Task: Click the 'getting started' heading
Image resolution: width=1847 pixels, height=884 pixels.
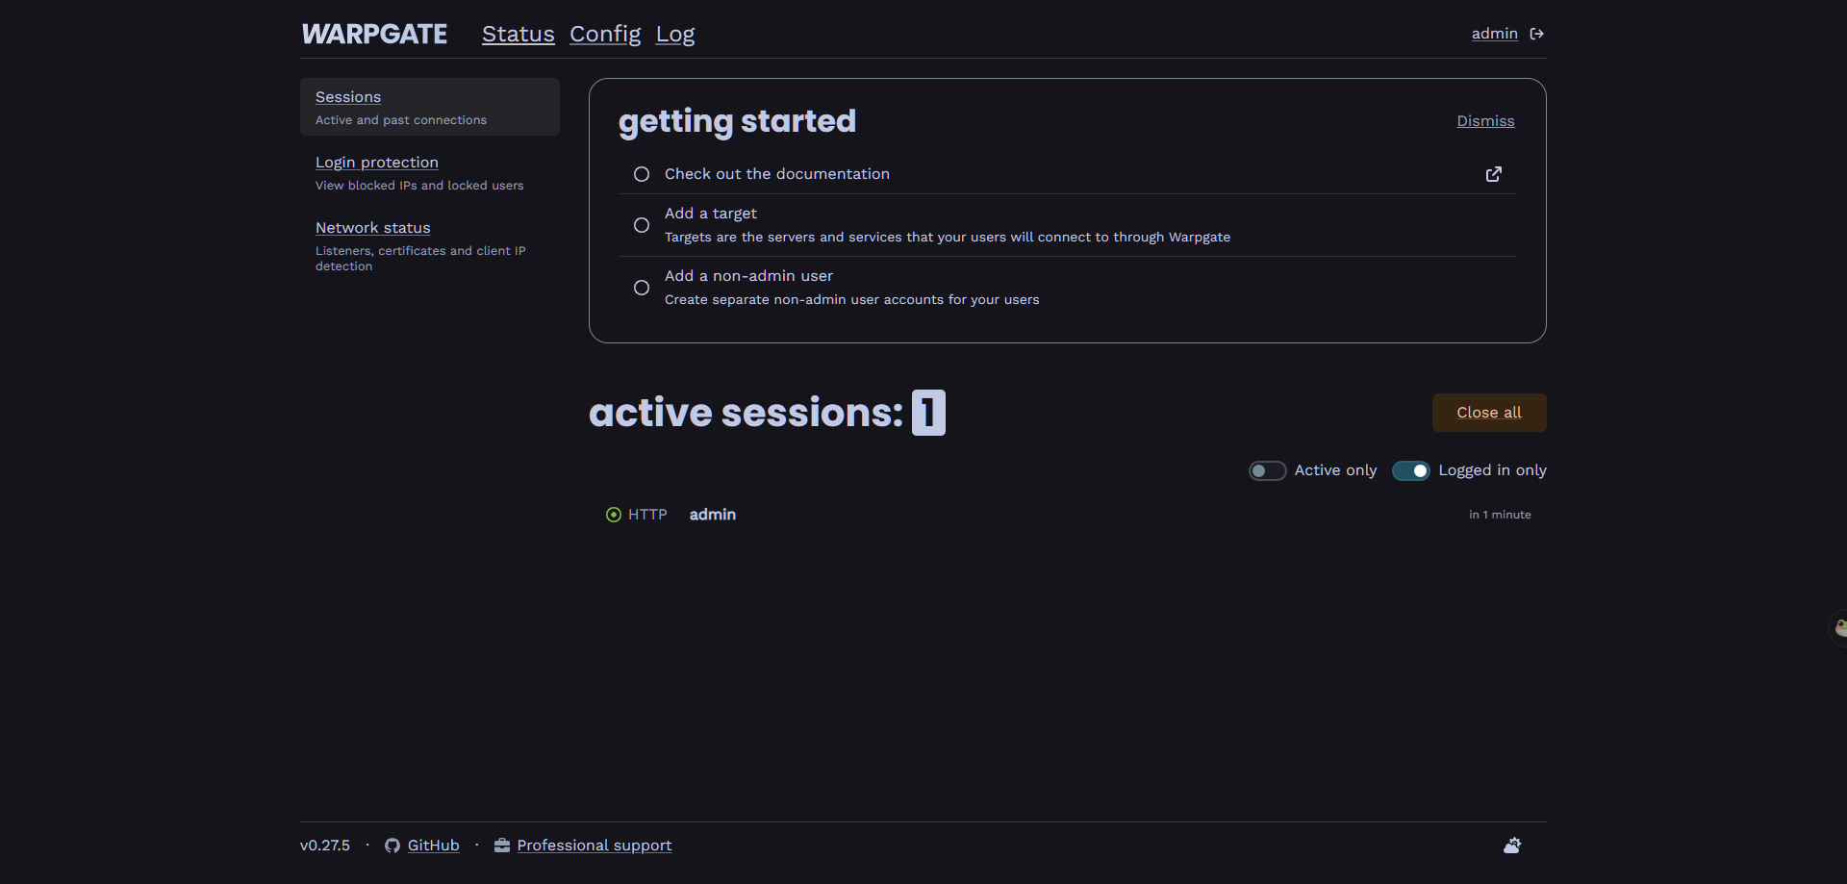Action: coord(737,122)
